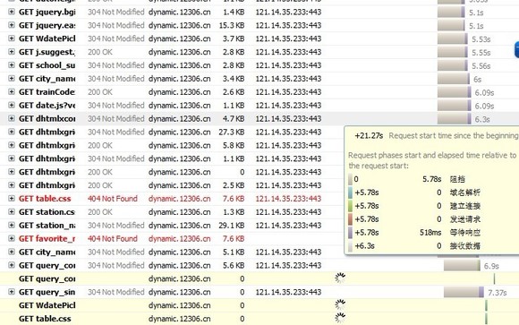Expand the GET table.css 404 request row
This screenshot has height=325, width=519.
(x=12, y=199)
